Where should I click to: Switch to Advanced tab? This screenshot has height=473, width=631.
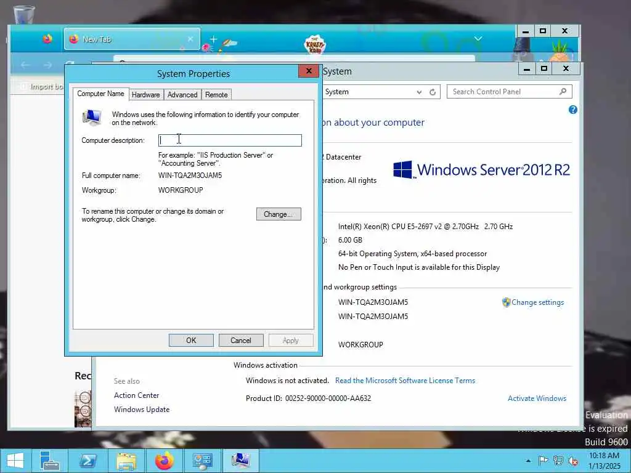click(182, 94)
